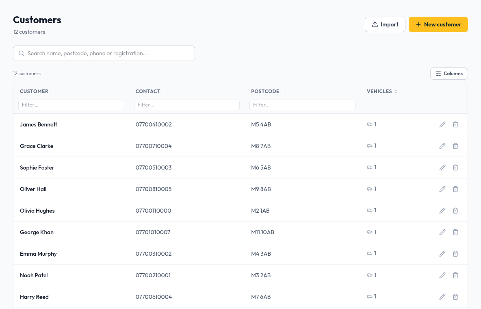The height and width of the screenshot is (309, 481).
Task: Click phone number 07700410002
Action: tap(154, 124)
